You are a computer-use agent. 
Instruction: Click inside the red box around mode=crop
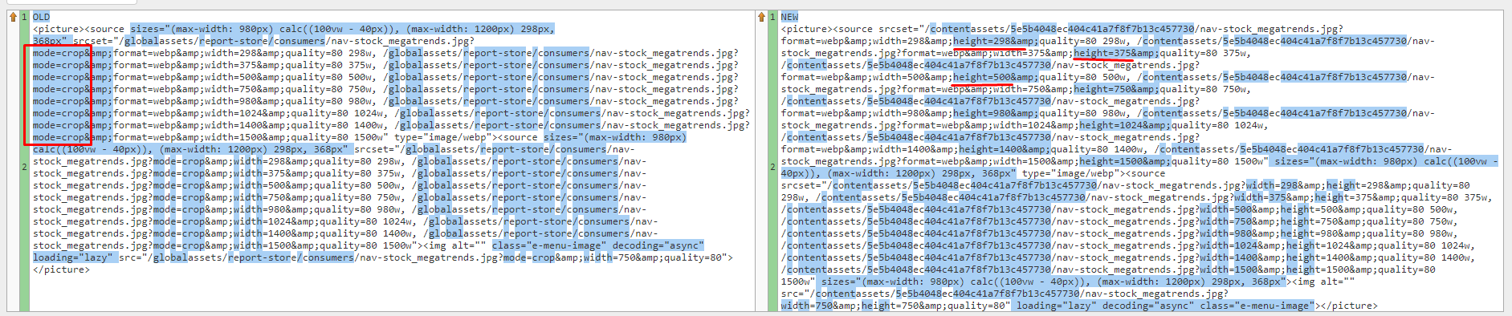click(59, 95)
